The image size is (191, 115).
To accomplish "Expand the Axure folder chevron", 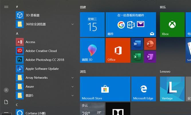I will click(x=72, y=87).
